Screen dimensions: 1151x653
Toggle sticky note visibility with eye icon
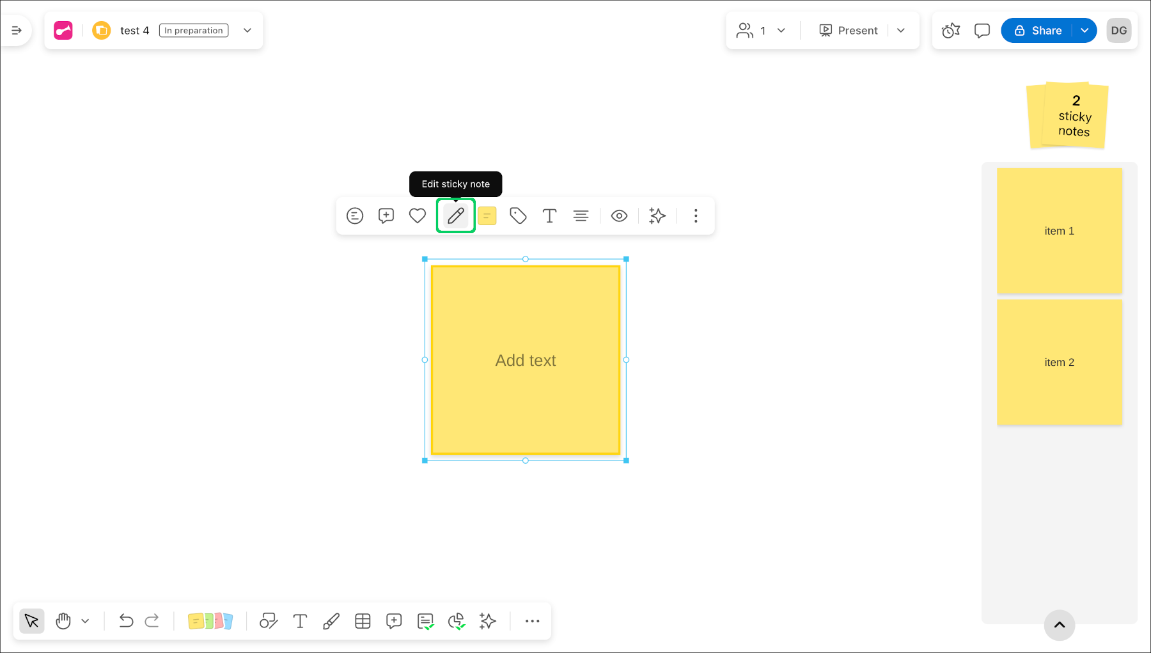(619, 216)
